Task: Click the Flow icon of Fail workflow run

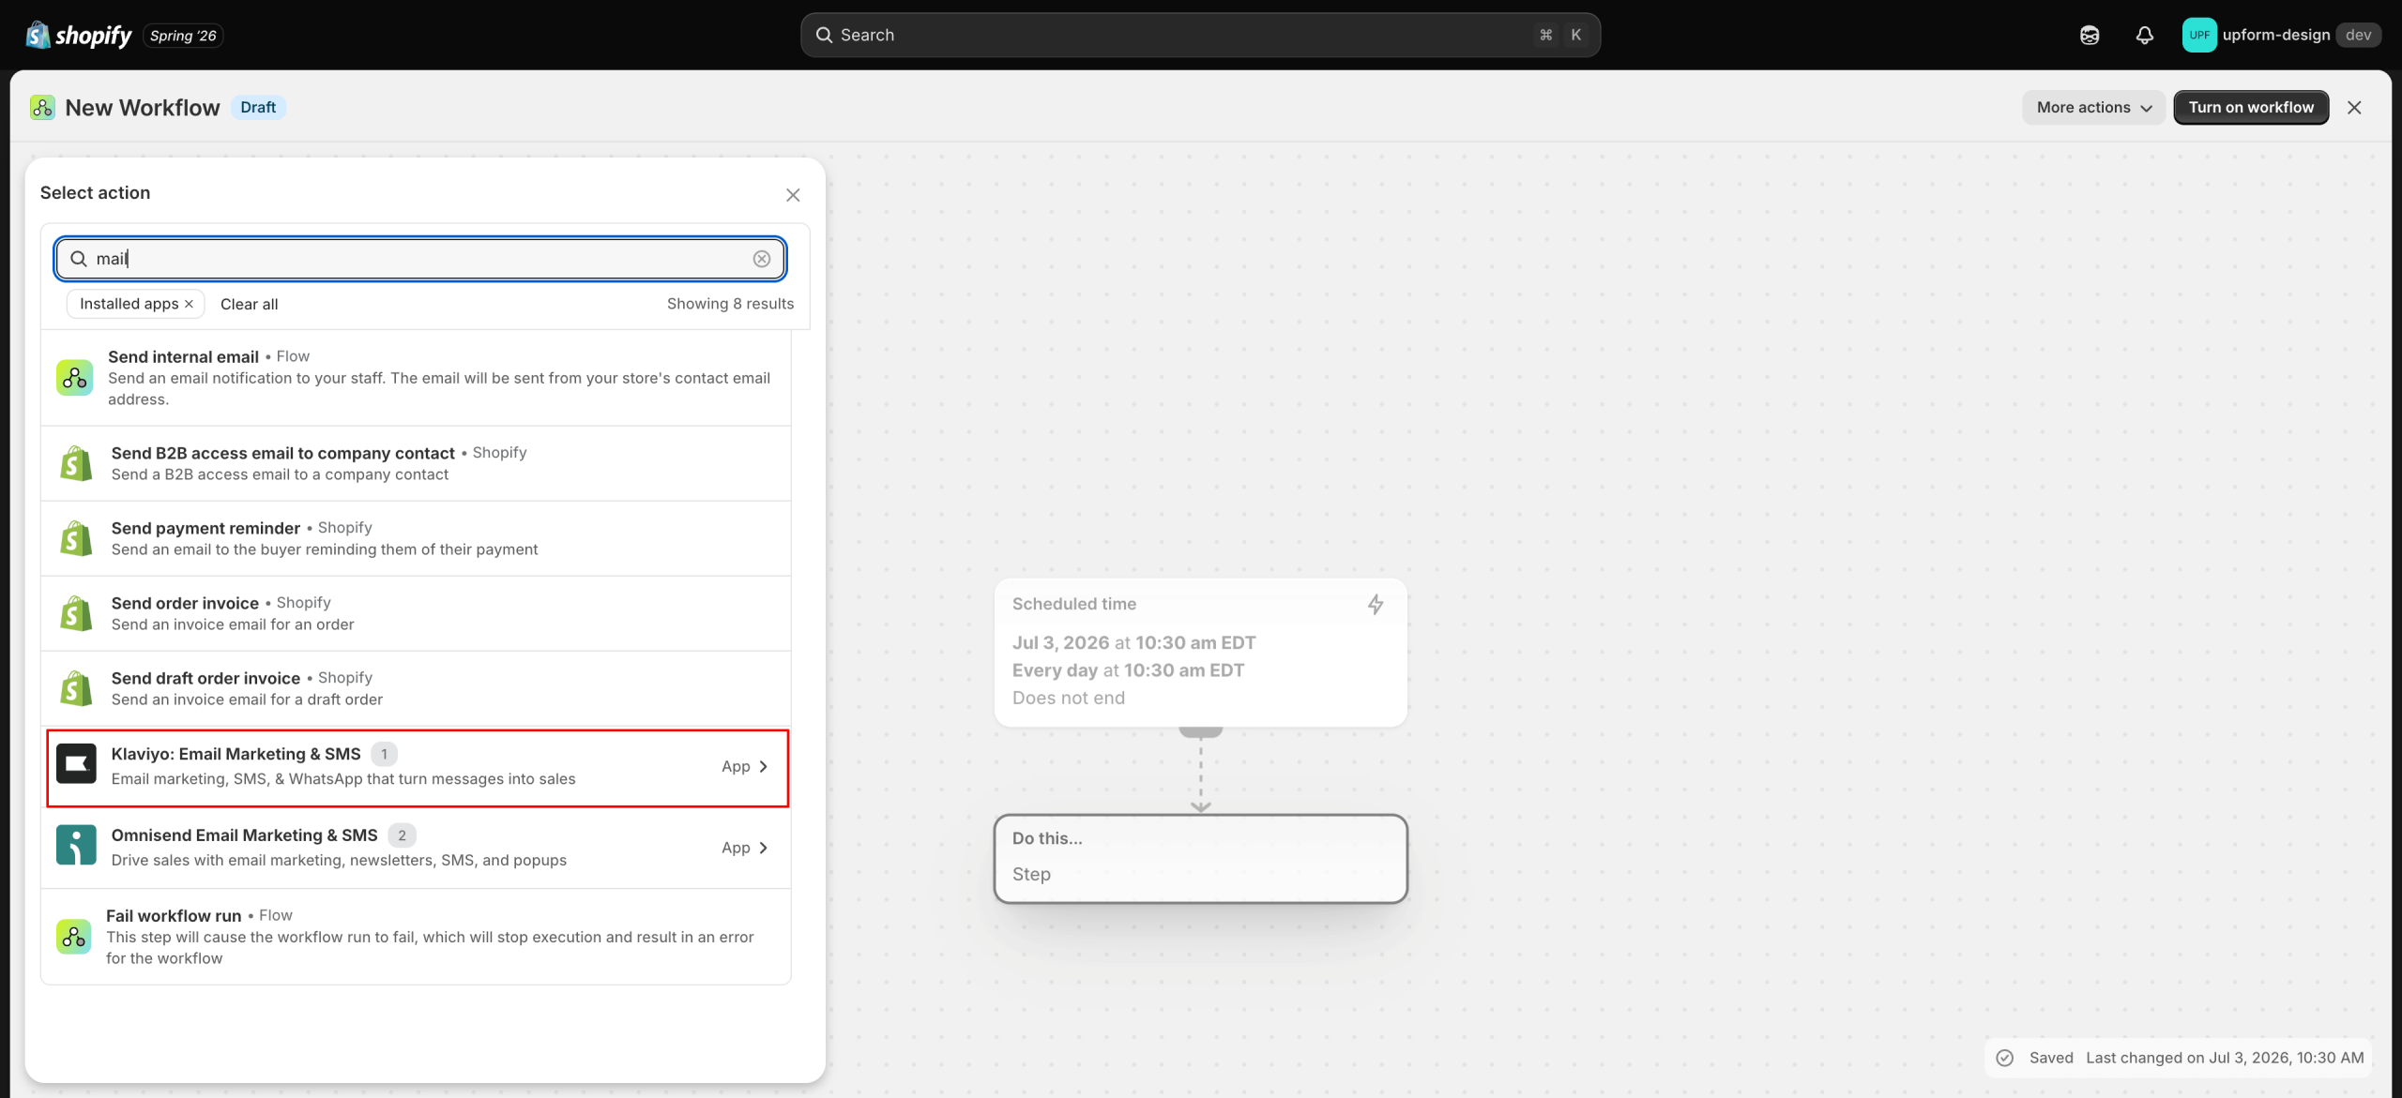Action: point(73,936)
